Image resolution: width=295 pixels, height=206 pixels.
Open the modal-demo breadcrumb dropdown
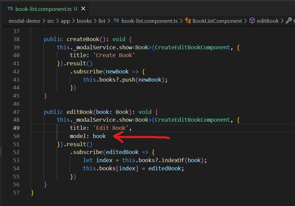(x=24, y=21)
